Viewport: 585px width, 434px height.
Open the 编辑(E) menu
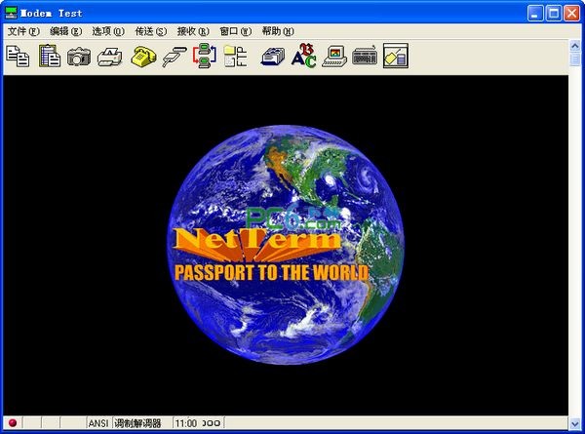tap(65, 31)
